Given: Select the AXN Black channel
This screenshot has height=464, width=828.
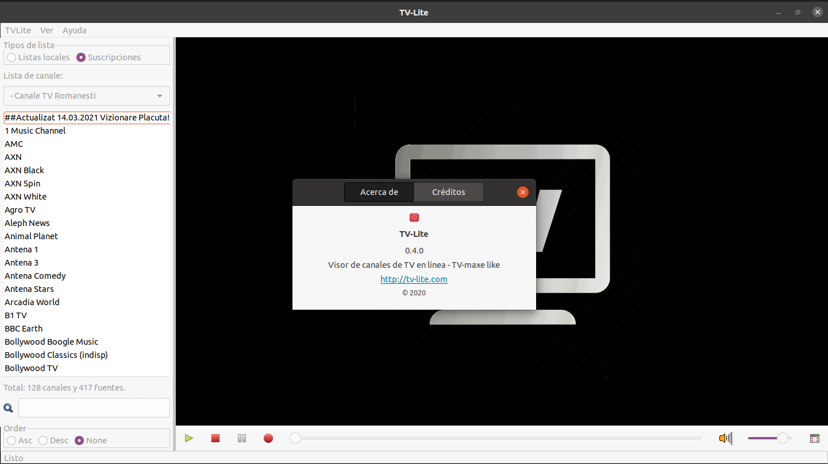Looking at the screenshot, I should tap(24, 170).
